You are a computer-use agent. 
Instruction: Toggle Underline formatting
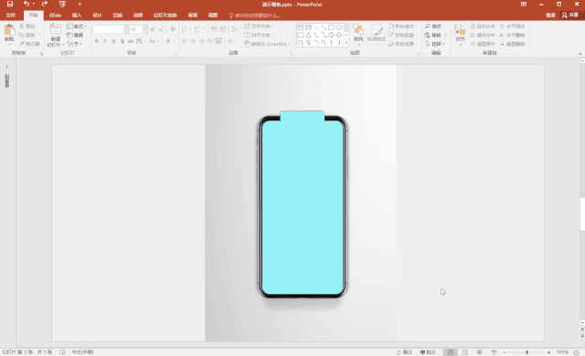(113, 41)
